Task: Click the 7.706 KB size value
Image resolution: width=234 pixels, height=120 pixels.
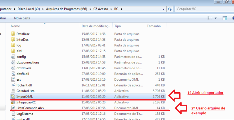Action: click(159, 97)
